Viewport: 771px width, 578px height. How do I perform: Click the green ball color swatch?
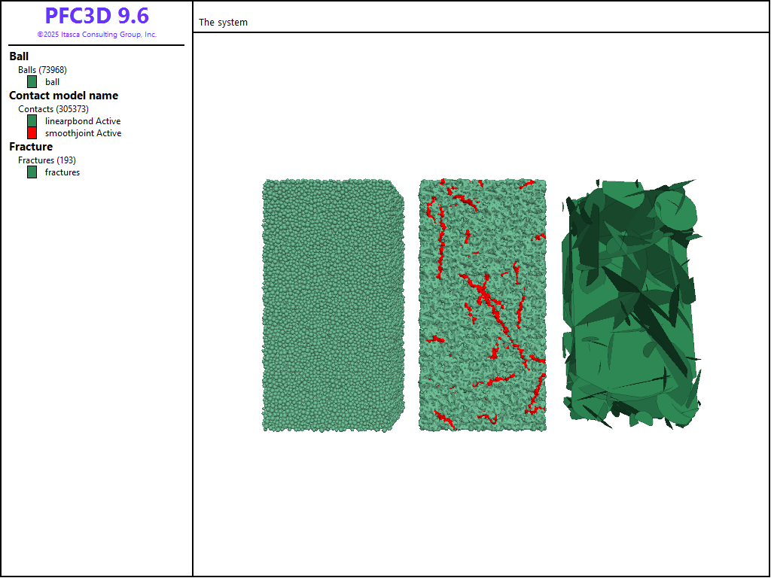point(32,82)
